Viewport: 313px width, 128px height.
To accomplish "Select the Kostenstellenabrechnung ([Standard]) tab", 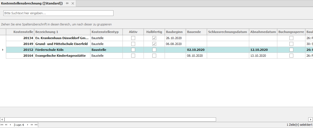I will coord(32,3).
